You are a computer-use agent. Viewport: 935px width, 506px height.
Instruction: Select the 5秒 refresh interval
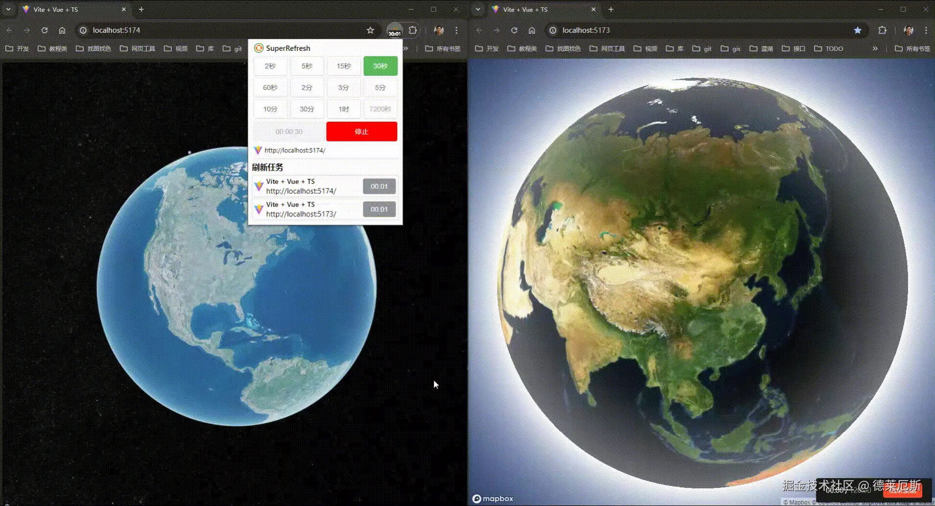point(307,66)
